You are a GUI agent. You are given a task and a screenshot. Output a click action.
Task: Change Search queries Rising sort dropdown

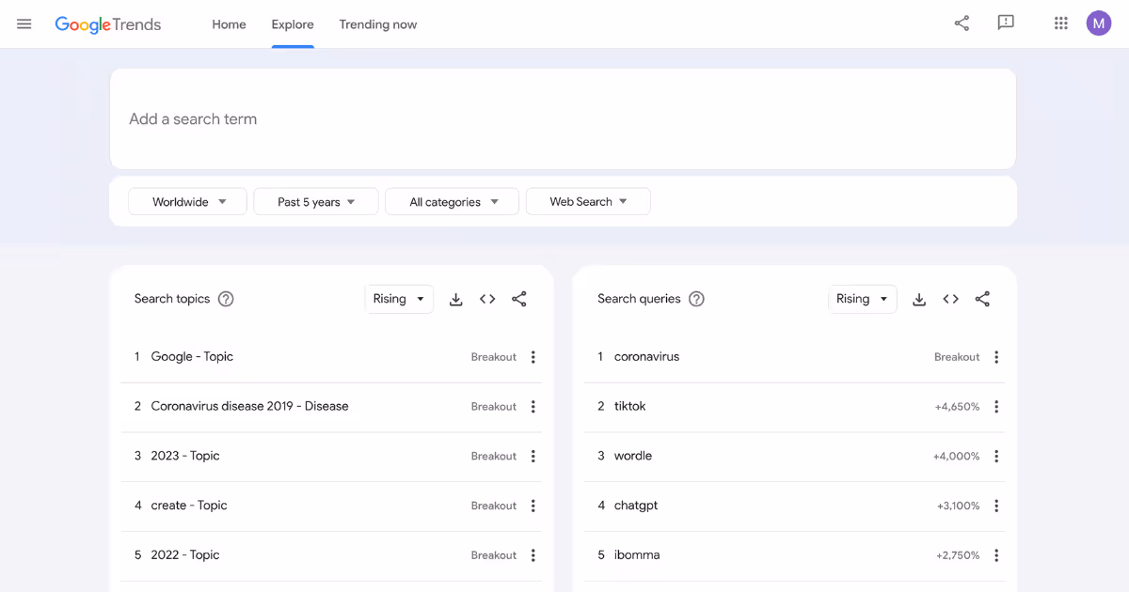click(x=863, y=299)
